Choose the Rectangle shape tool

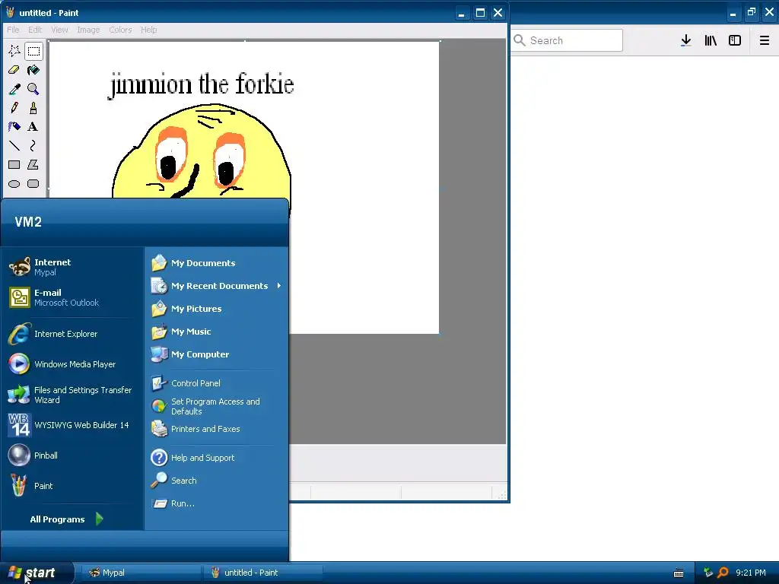[x=14, y=164]
